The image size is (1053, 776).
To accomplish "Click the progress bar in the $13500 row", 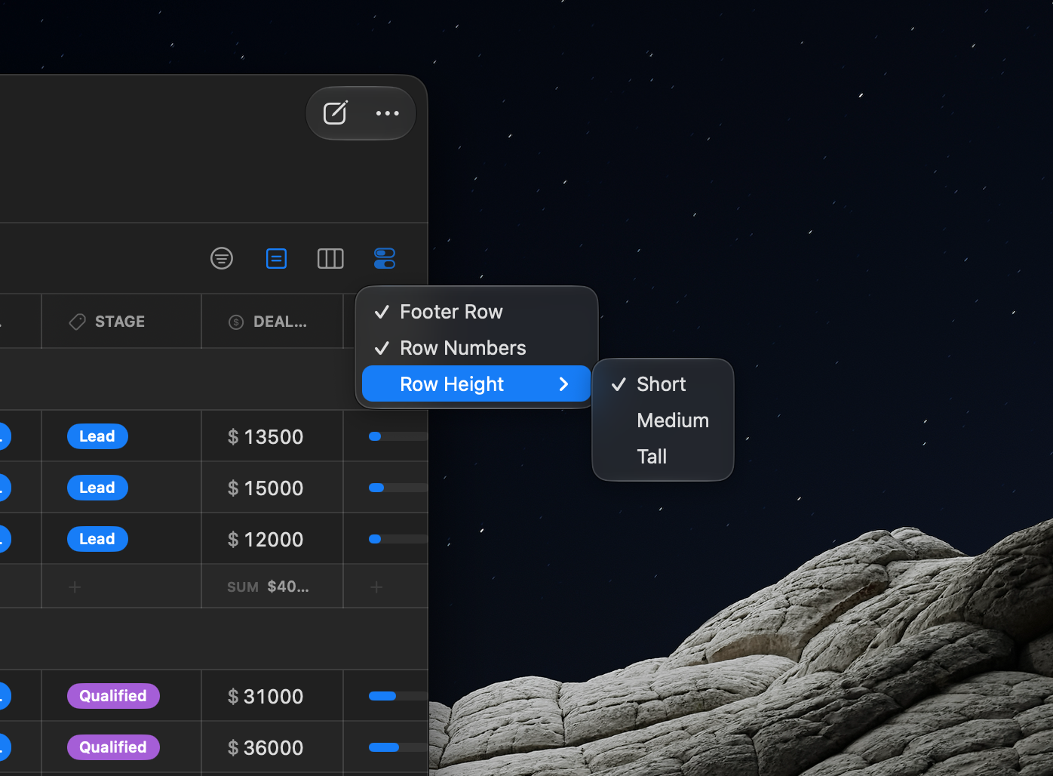I will [x=398, y=436].
